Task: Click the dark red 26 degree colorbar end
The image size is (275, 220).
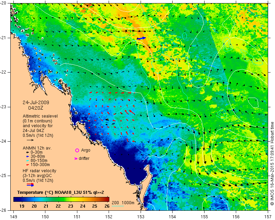Action: [107, 199]
